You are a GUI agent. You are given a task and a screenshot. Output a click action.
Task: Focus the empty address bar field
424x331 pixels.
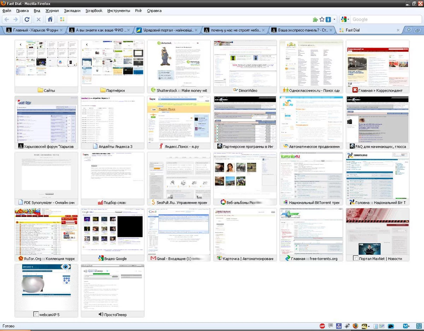189,19
